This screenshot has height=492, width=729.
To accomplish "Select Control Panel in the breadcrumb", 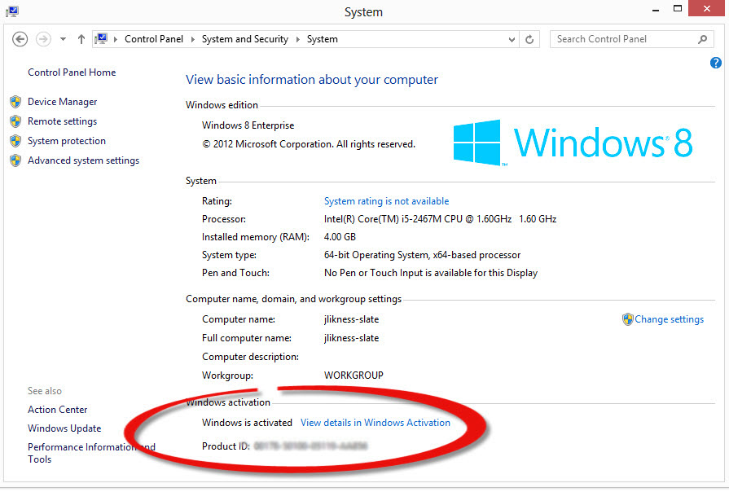I will [154, 39].
